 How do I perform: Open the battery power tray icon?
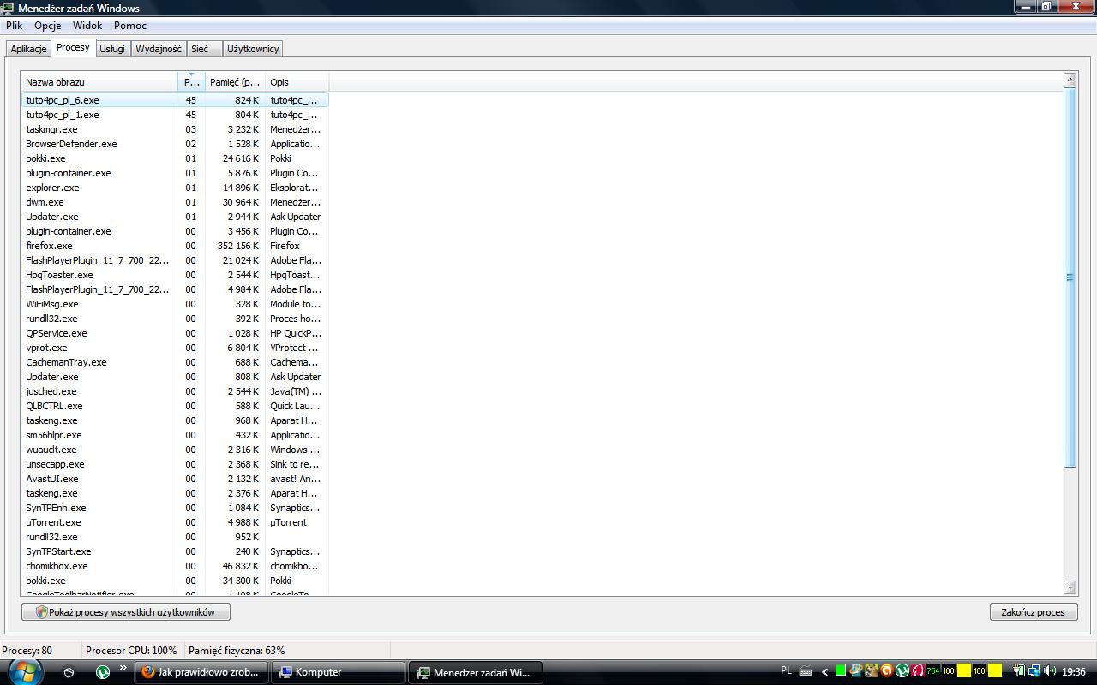click(x=1020, y=671)
